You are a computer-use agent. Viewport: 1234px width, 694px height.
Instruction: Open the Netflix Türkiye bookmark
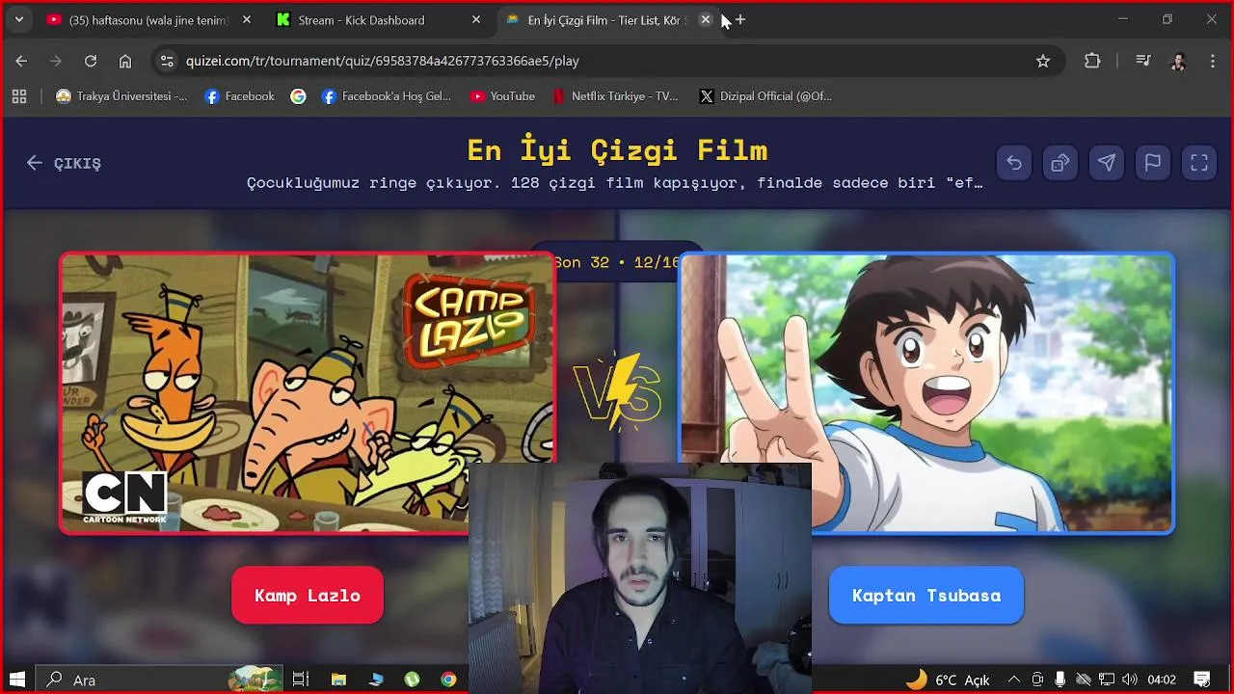[615, 96]
